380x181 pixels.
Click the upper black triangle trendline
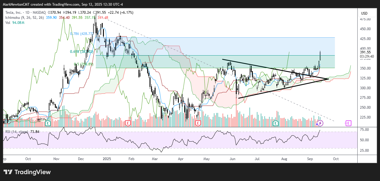click(275, 69)
